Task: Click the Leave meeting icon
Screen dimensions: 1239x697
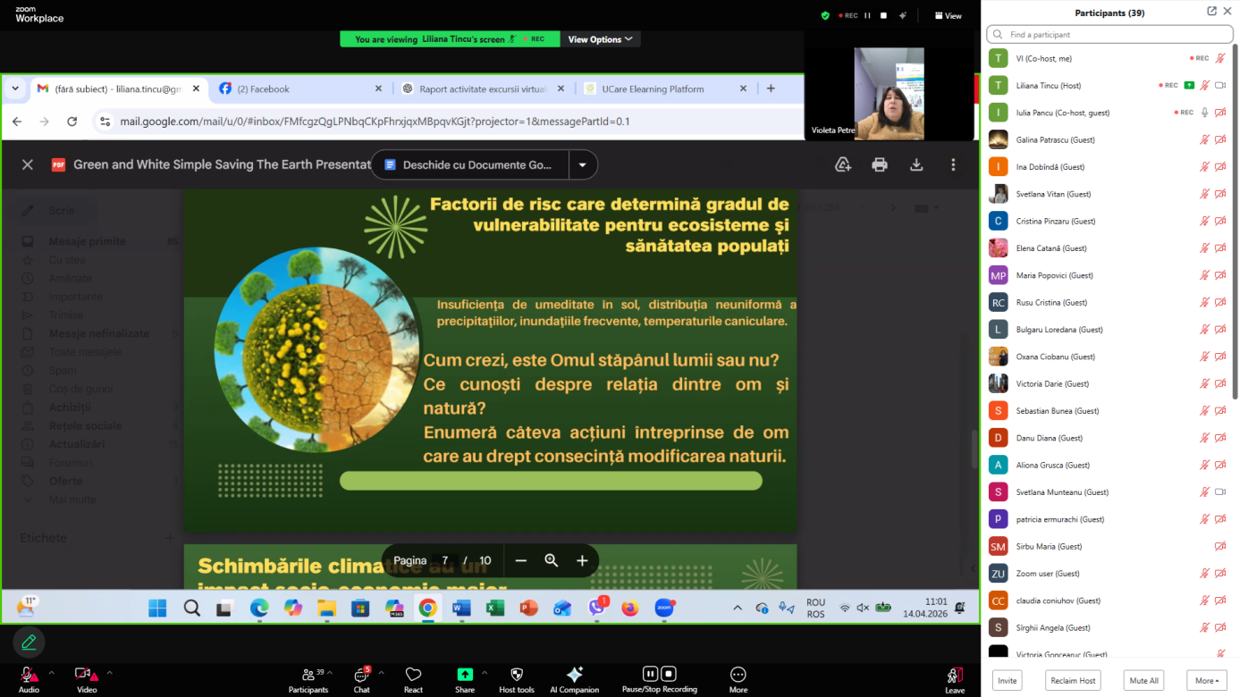Action: click(x=955, y=675)
